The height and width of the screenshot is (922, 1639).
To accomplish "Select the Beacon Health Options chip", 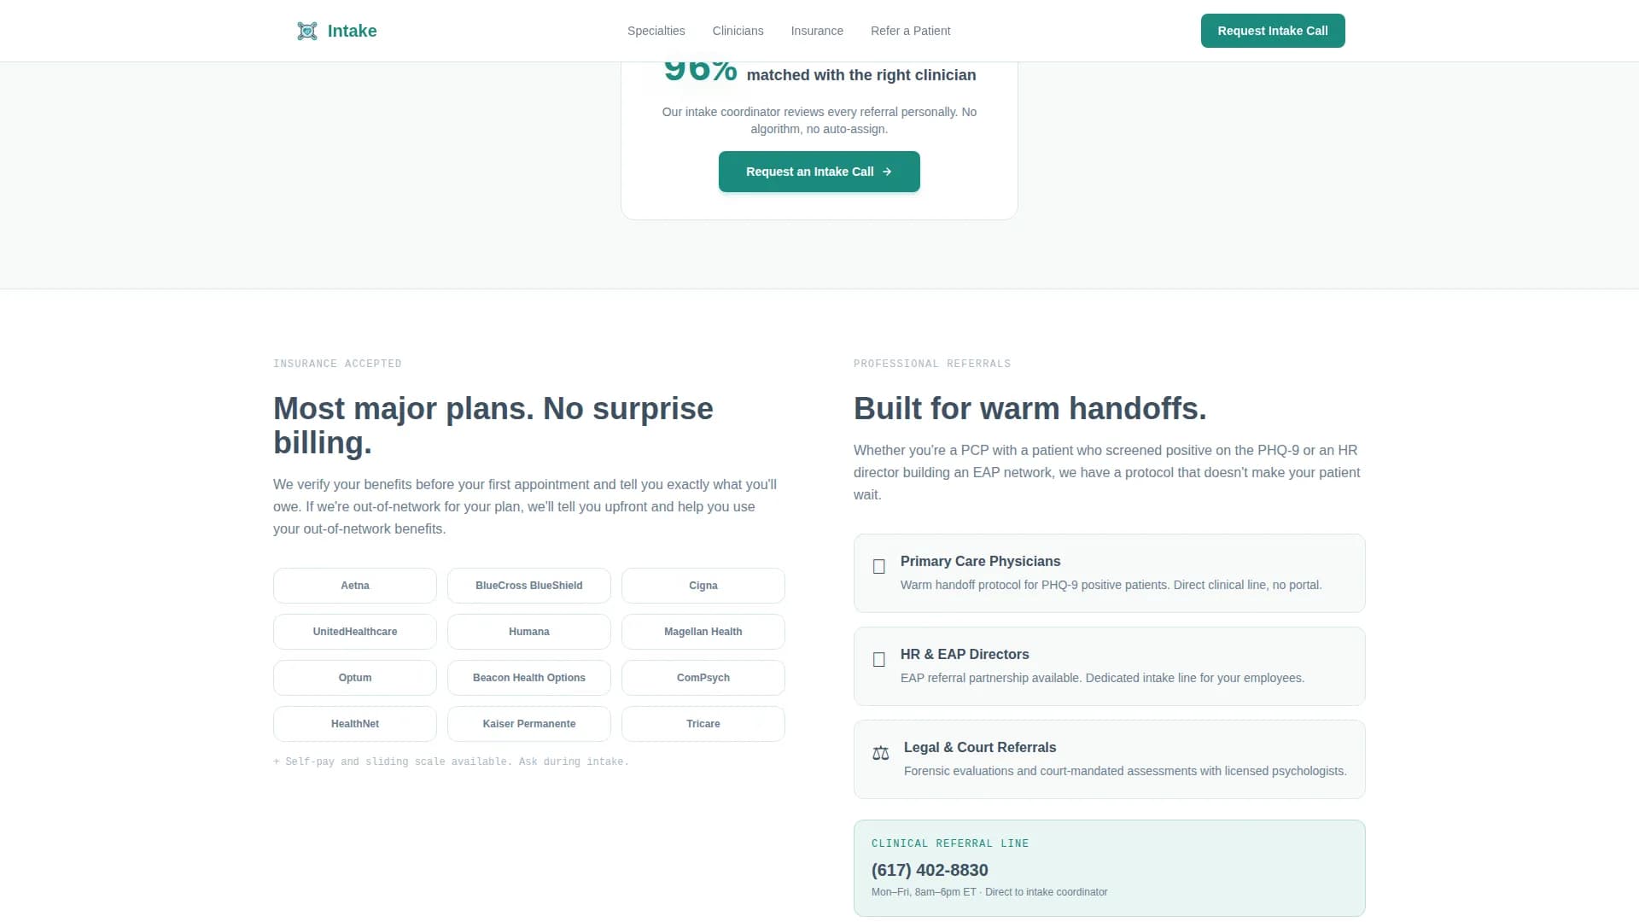I will 529,678.
